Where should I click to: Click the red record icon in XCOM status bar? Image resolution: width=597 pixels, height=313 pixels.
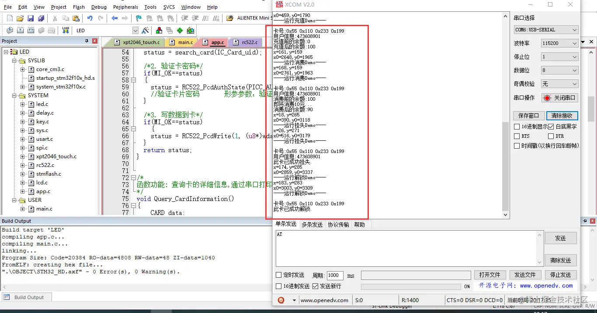point(281,300)
